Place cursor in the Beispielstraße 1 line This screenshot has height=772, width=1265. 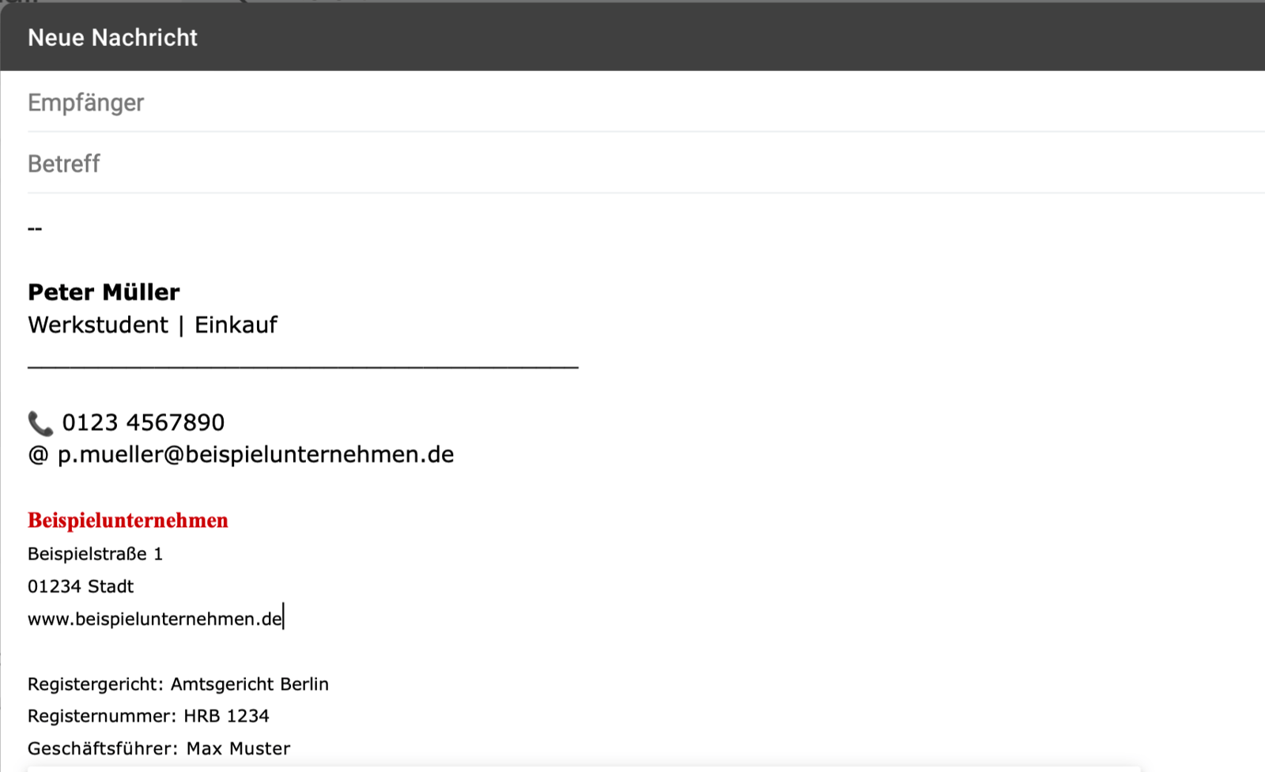95,554
